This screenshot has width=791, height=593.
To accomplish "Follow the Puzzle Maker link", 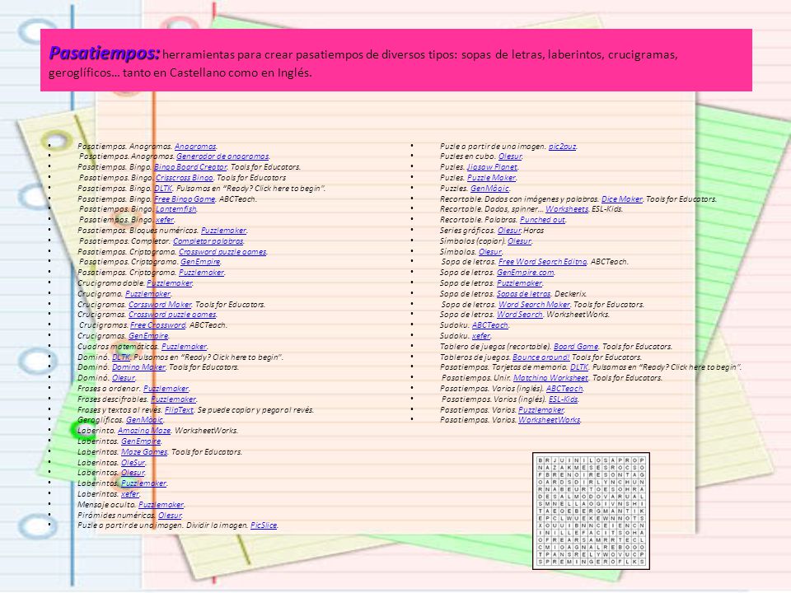I will tap(491, 178).
